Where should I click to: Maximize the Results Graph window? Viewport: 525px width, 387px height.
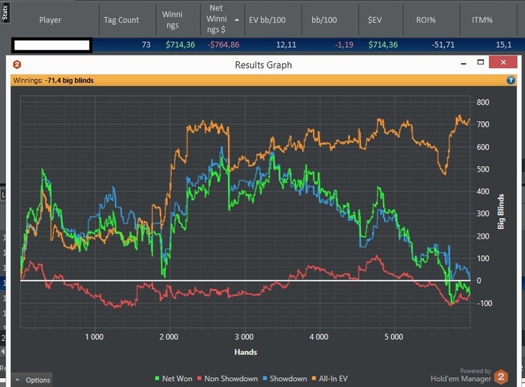[481, 62]
